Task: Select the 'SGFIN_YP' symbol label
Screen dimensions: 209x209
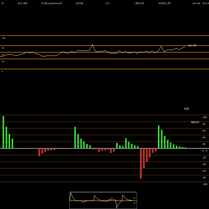Action: [164, 3]
